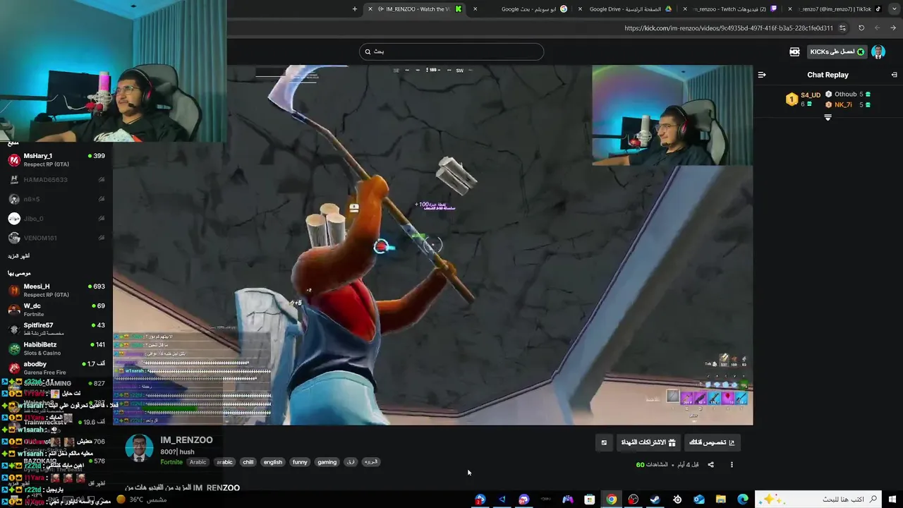Open a new browser tab
This screenshot has width=903, height=508.
coord(355,9)
